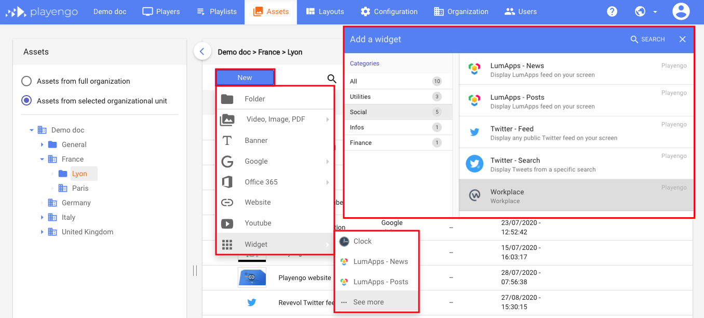Select the Paris tree item
Image resolution: width=704 pixels, height=318 pixels.
(80, 188)
